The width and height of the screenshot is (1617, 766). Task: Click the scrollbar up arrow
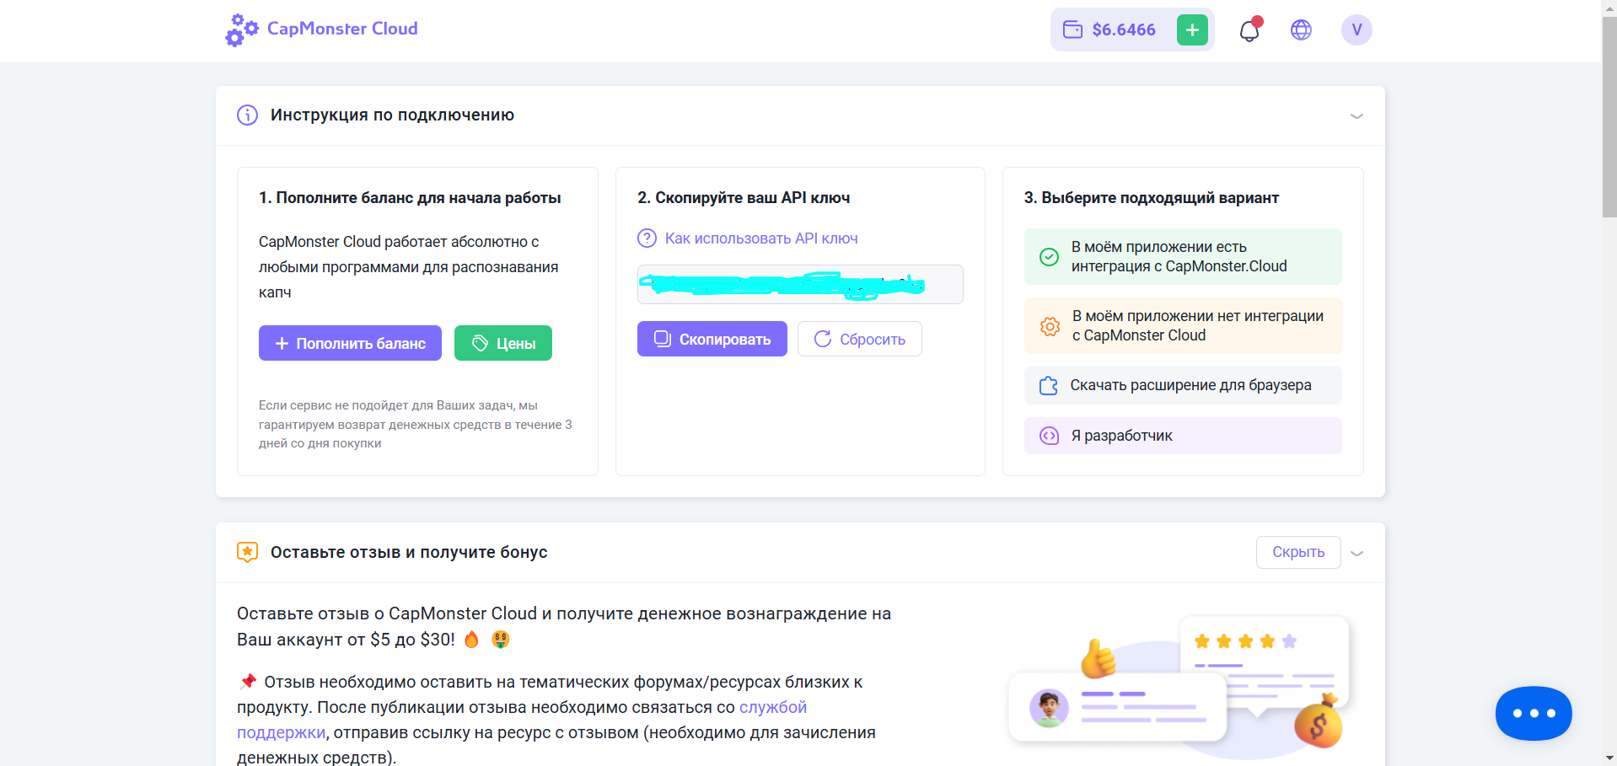pos(1609,7)
